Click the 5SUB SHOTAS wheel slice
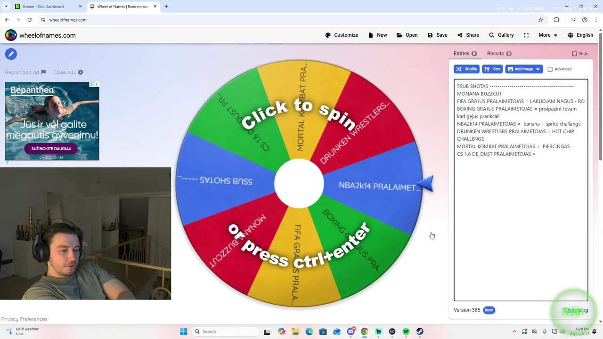The image size is (603, 339). click(x=221, y=181)
